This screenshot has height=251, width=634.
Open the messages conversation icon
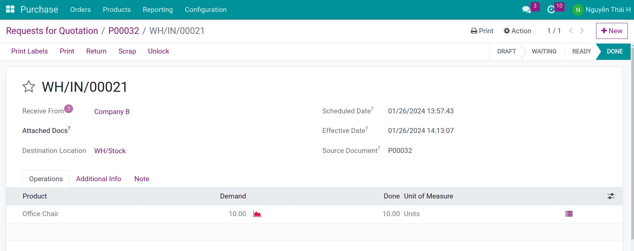(527, 10)
